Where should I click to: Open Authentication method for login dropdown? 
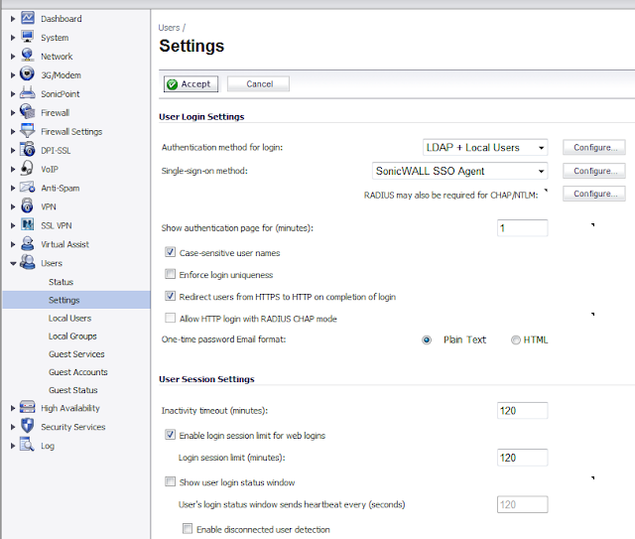[484, 148]
